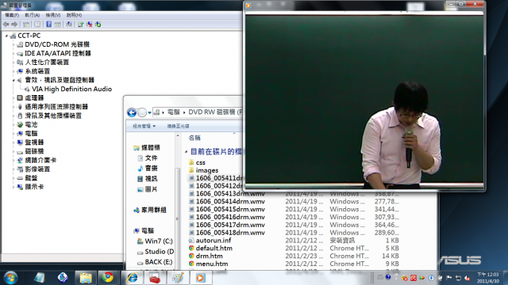Viewport: 508px width, 285px height.
Task: Open red toolbox taskbar icon
Action: coord(155,278)
